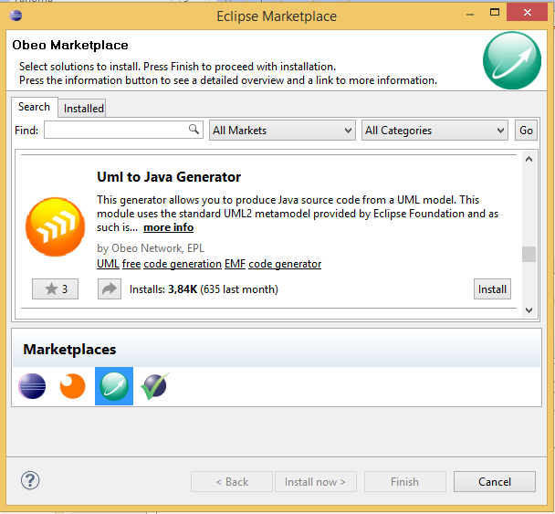The height and width of the screenshot is (514, 555).
Task: Click the code generation tag link
Action: [x=183, y=264]
